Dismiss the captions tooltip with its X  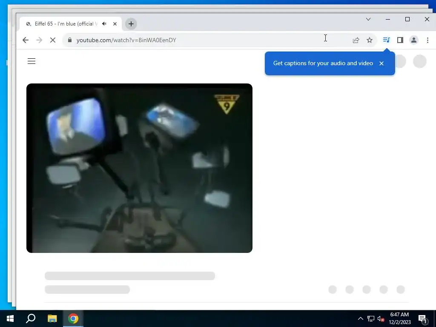381,63
